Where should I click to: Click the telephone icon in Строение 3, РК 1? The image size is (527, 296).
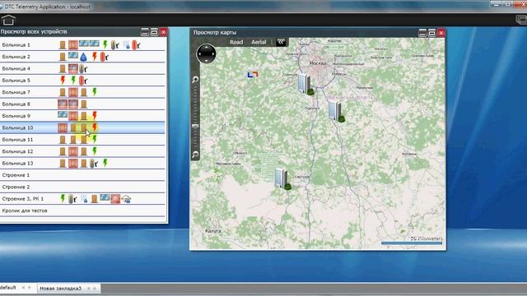tap(126, 199)
